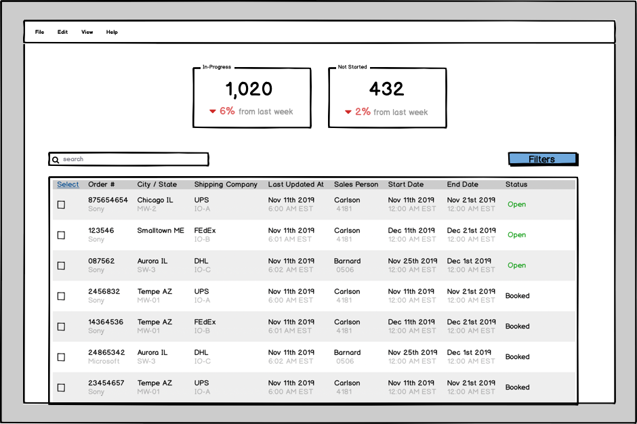The image size is (637, 424).
Task: Check the box for order 24865342
Action: (x=61, y=357)
